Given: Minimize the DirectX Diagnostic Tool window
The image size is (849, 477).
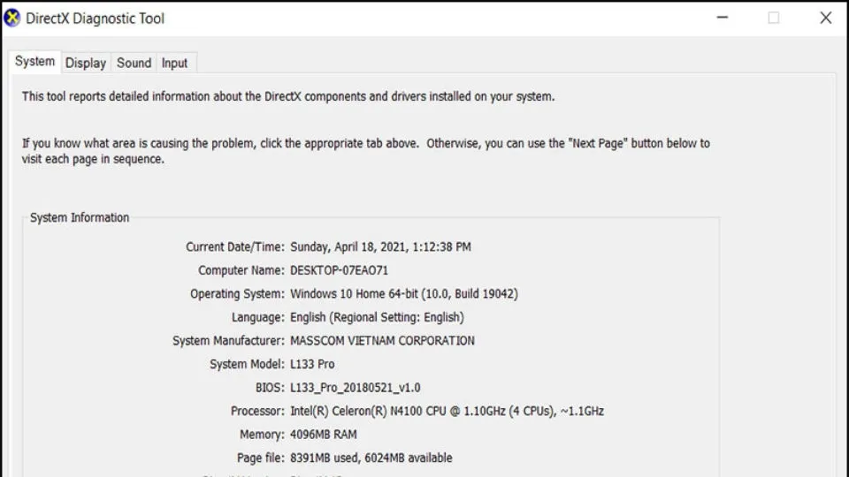Looking at the screenshot, I should 722,18.
